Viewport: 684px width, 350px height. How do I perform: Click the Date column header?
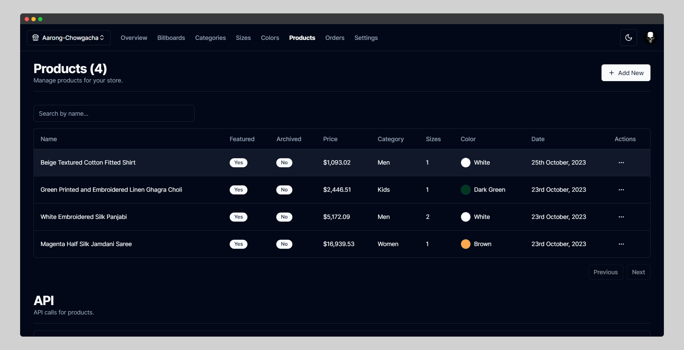click(538, 139)
